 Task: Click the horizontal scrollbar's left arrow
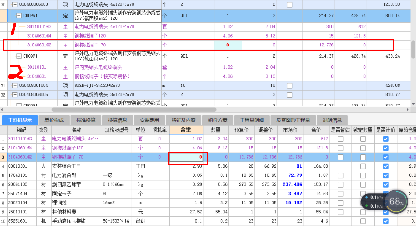2,109
